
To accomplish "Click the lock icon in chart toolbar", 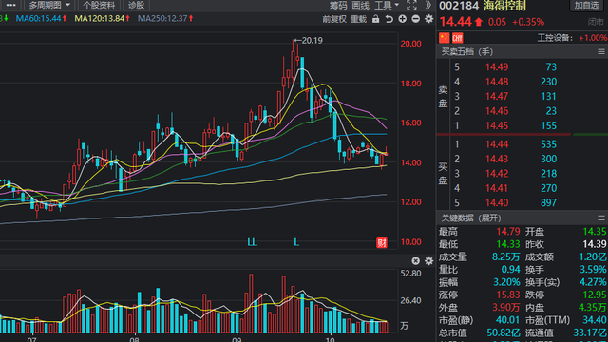I will 376,19.
